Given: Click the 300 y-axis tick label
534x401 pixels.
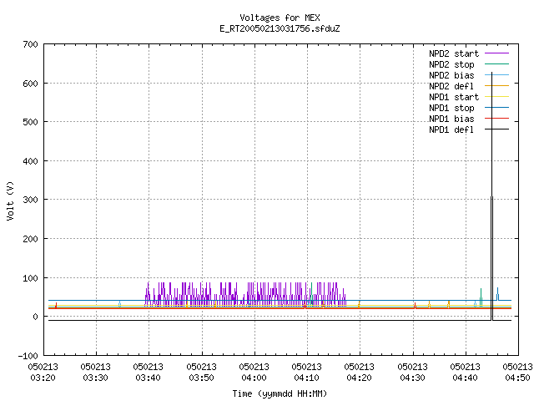Looking at the screenshot, I should (x=31, y=200).
